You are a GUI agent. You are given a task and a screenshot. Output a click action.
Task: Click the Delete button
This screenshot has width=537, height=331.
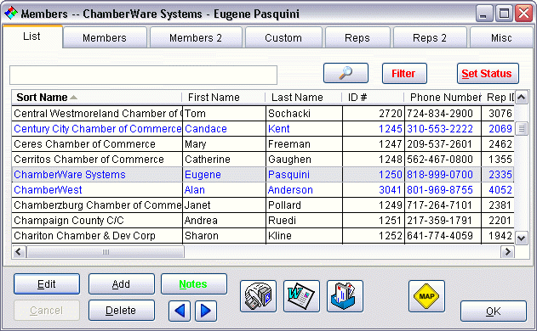coord(121,310)
